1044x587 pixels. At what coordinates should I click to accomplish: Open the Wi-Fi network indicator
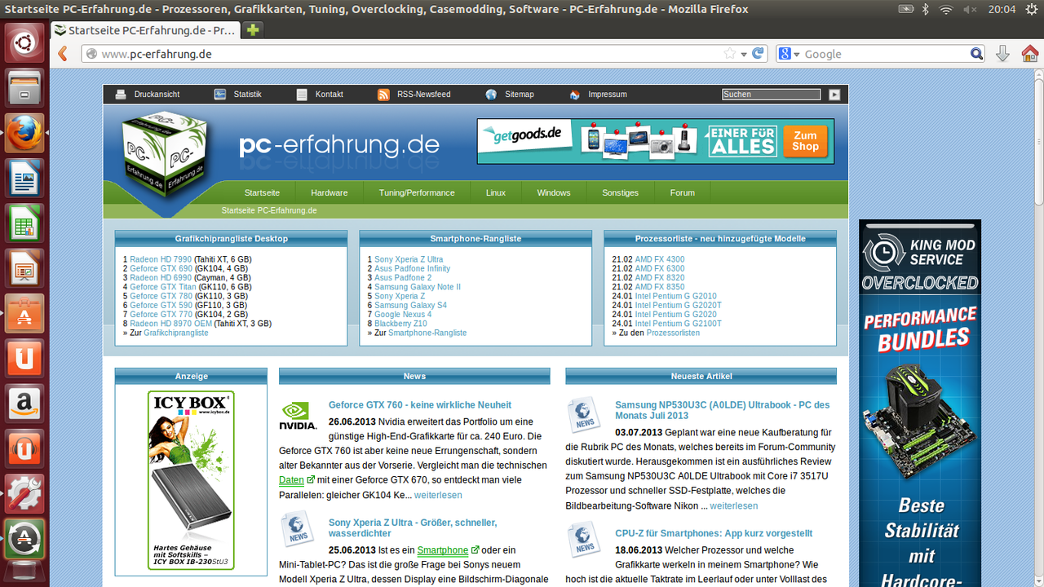[x=946, y=10]
